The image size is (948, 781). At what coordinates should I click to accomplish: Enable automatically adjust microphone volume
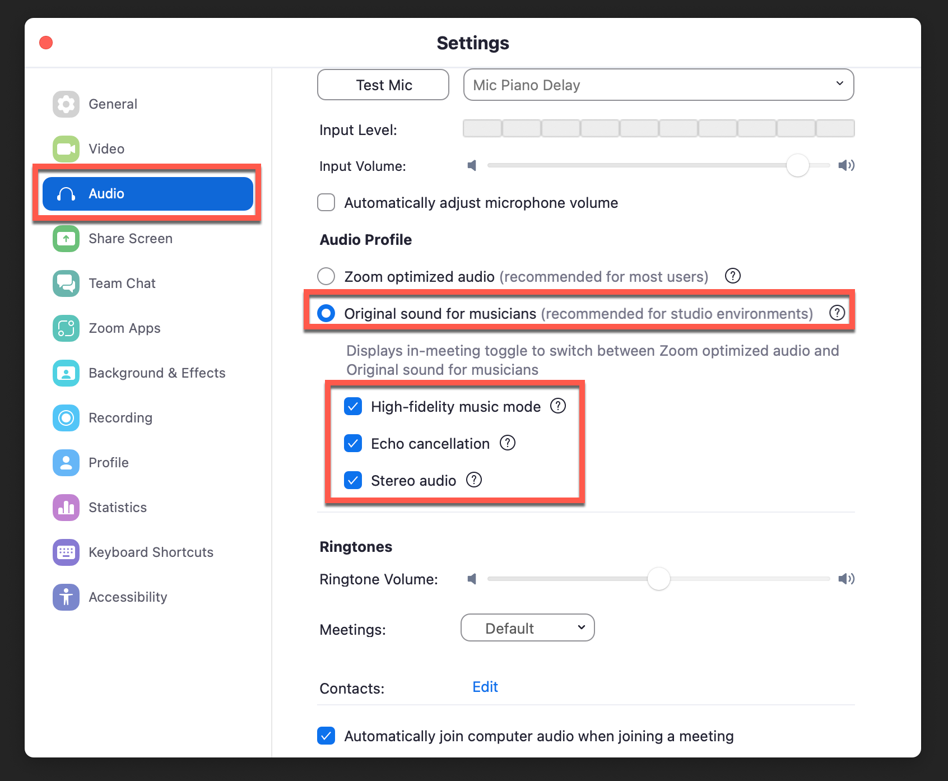[x=326, y=202]
